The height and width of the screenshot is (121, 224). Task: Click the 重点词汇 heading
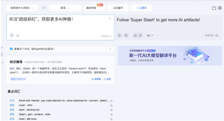click(x=14, y=91)
